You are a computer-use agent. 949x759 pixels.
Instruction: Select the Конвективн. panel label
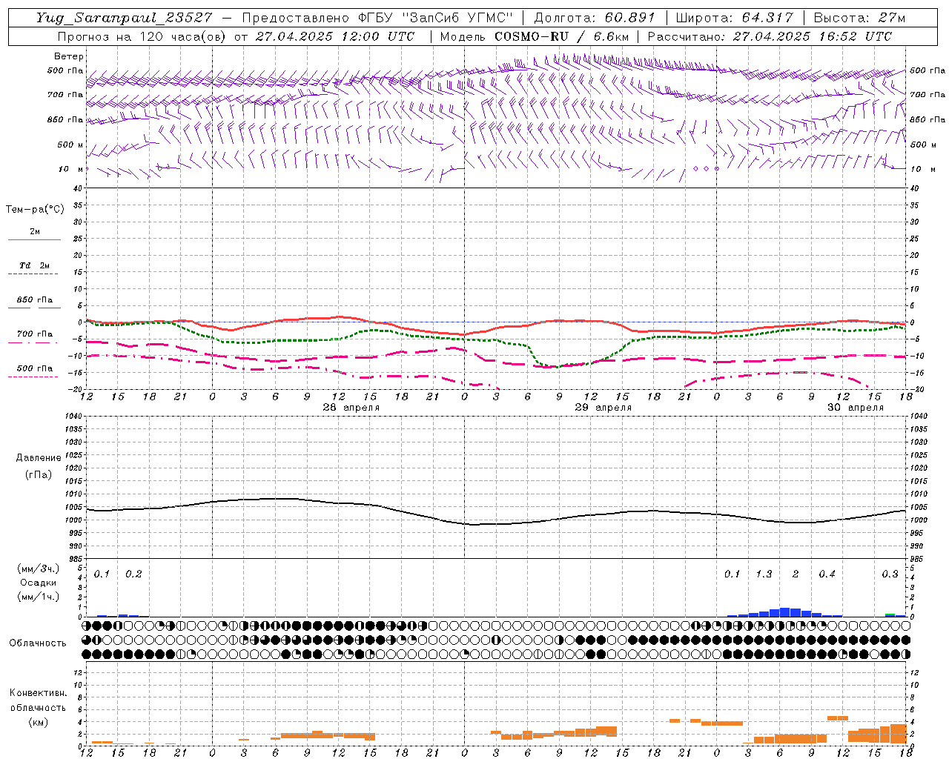coord(38,693)
